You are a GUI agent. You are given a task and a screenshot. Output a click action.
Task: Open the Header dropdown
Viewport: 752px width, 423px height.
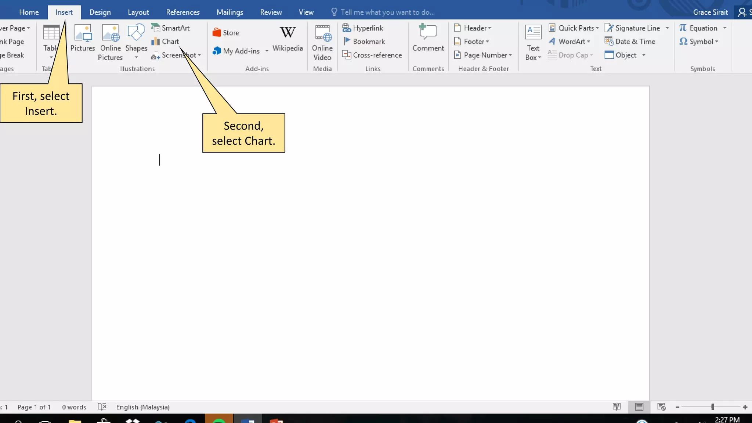coord(473,28)
